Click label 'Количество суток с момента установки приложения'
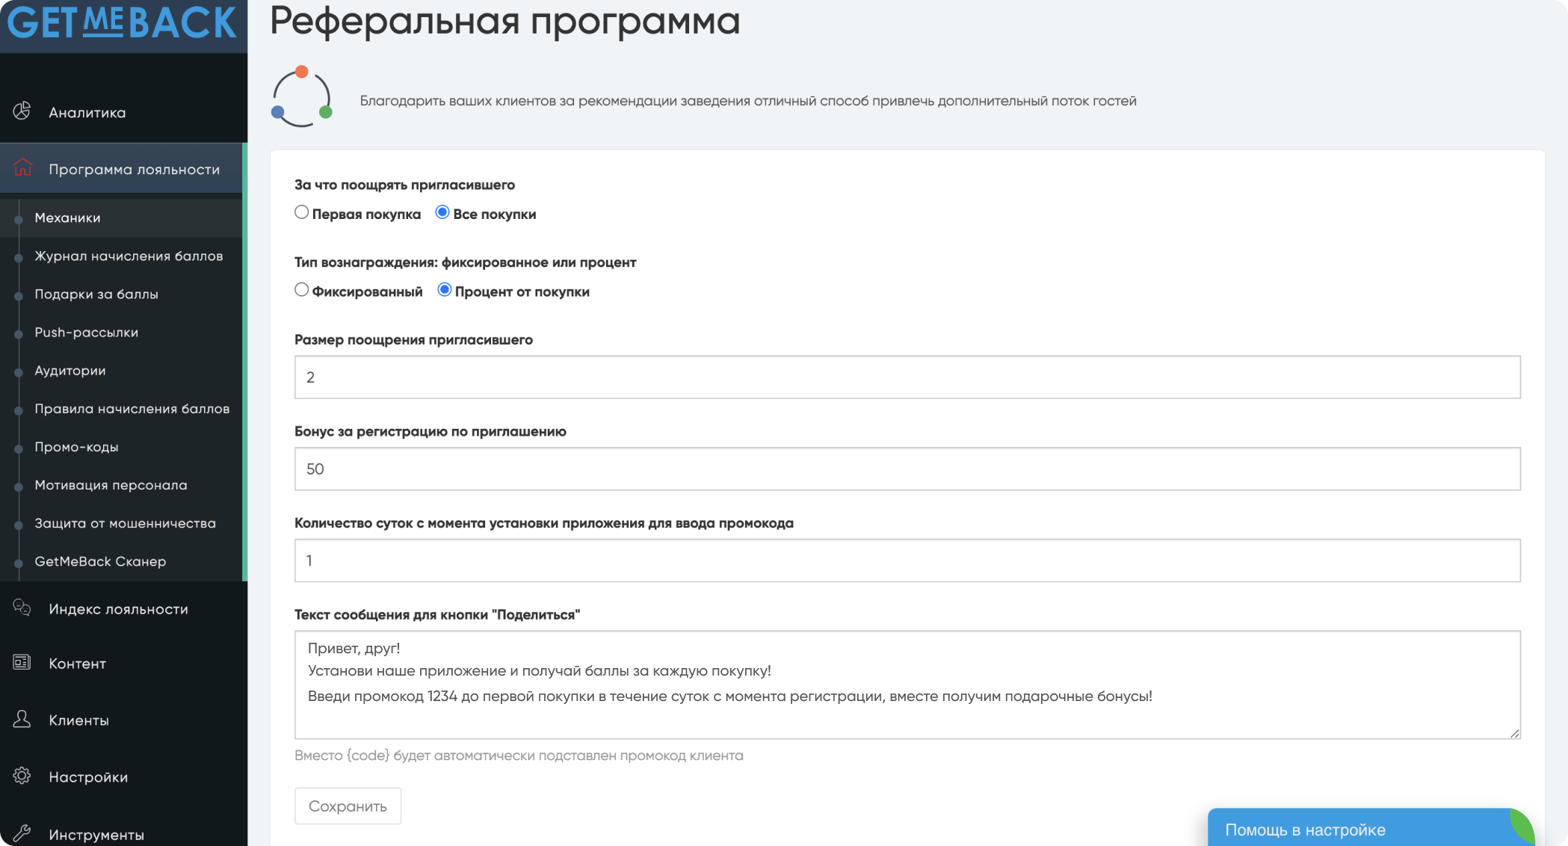 (544, 523)
